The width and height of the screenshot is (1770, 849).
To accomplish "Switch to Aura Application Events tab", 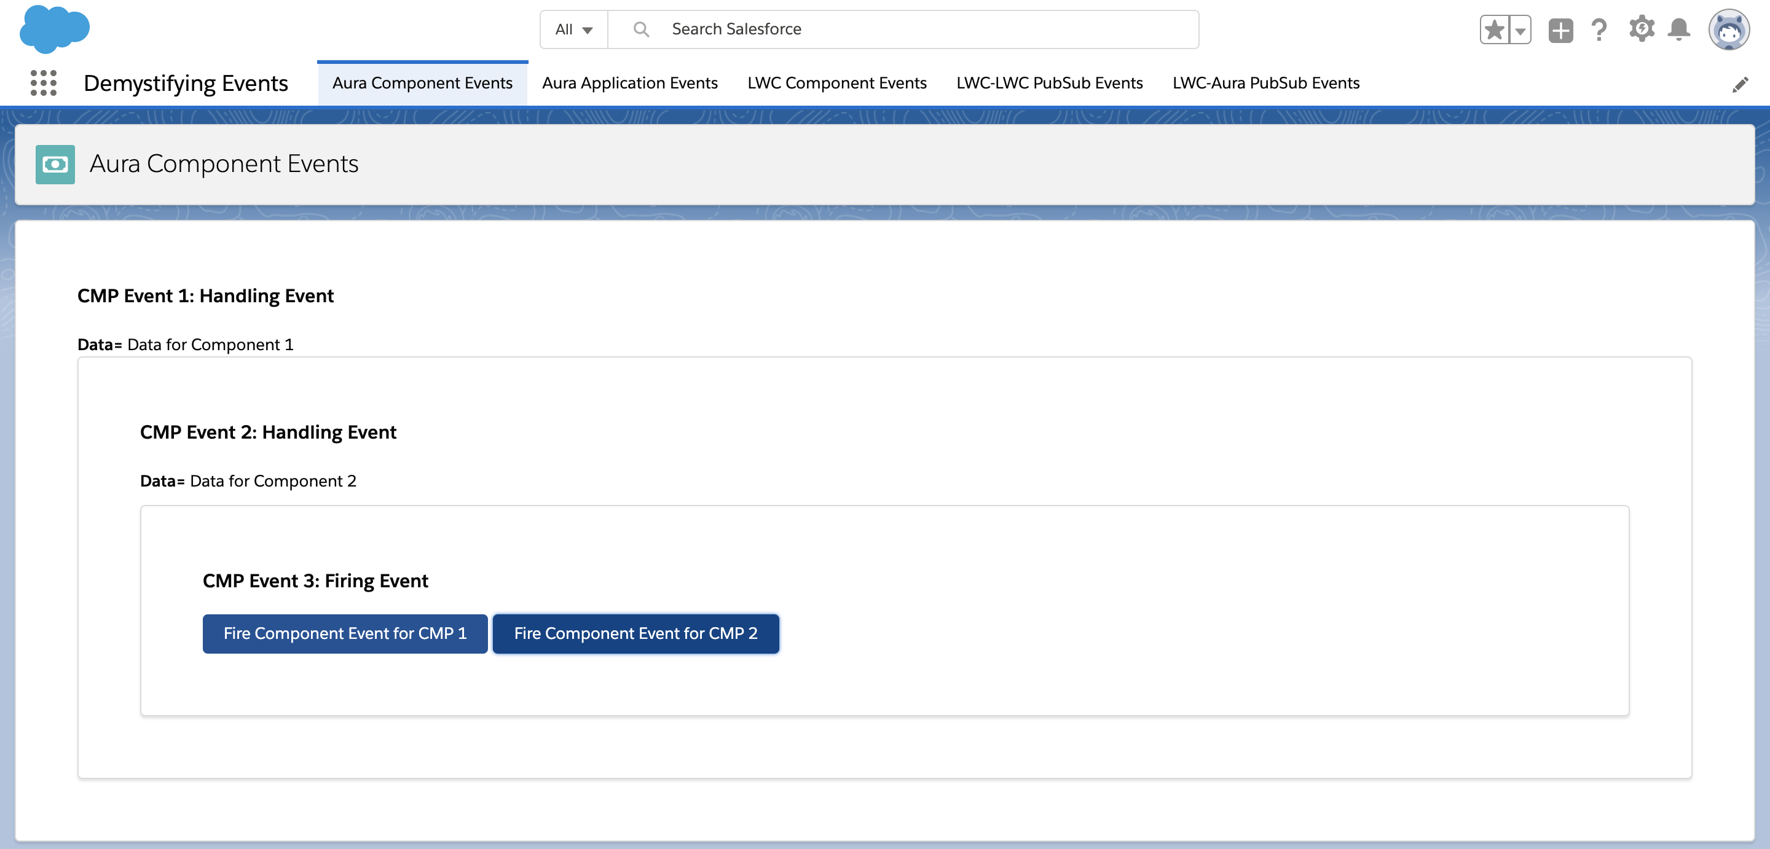I will [629, 83].
